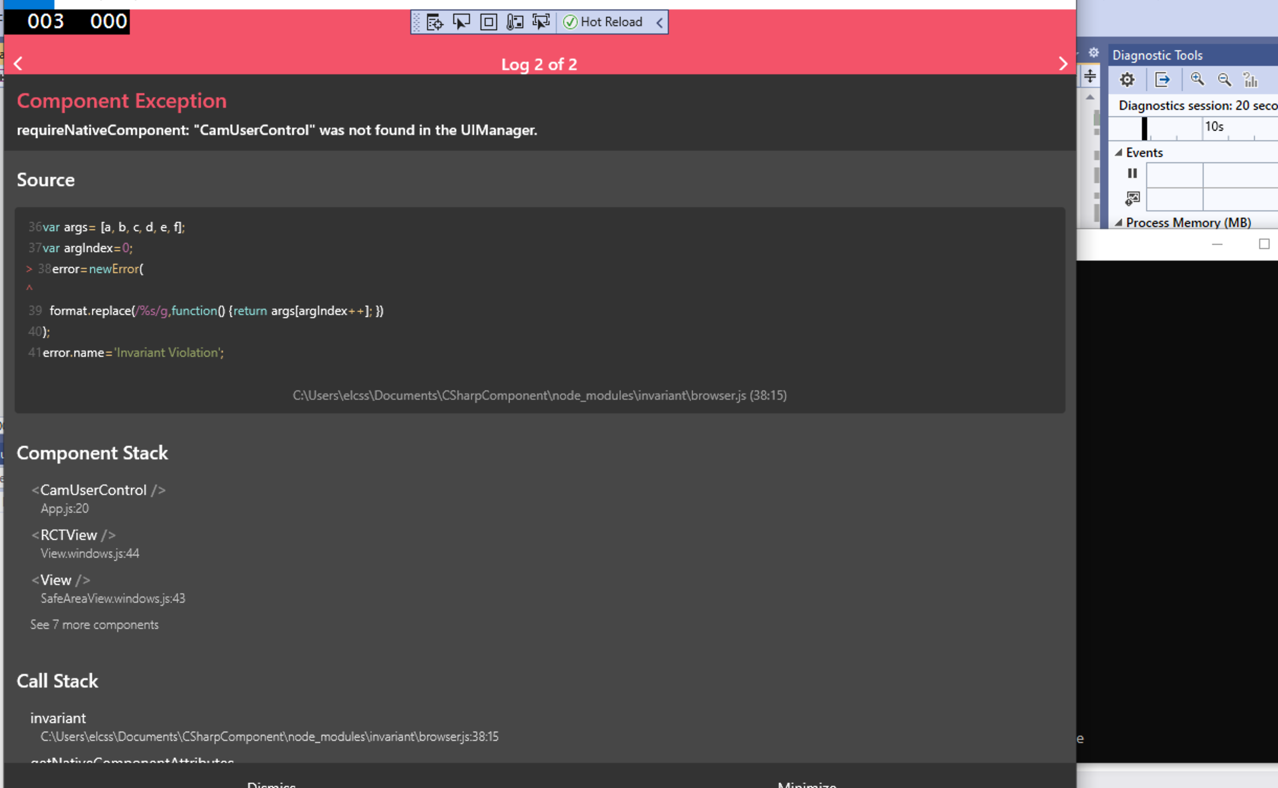Minimize the background window below Diagnostic Tools
The image size is (1278, 788).
point(1217,244)
